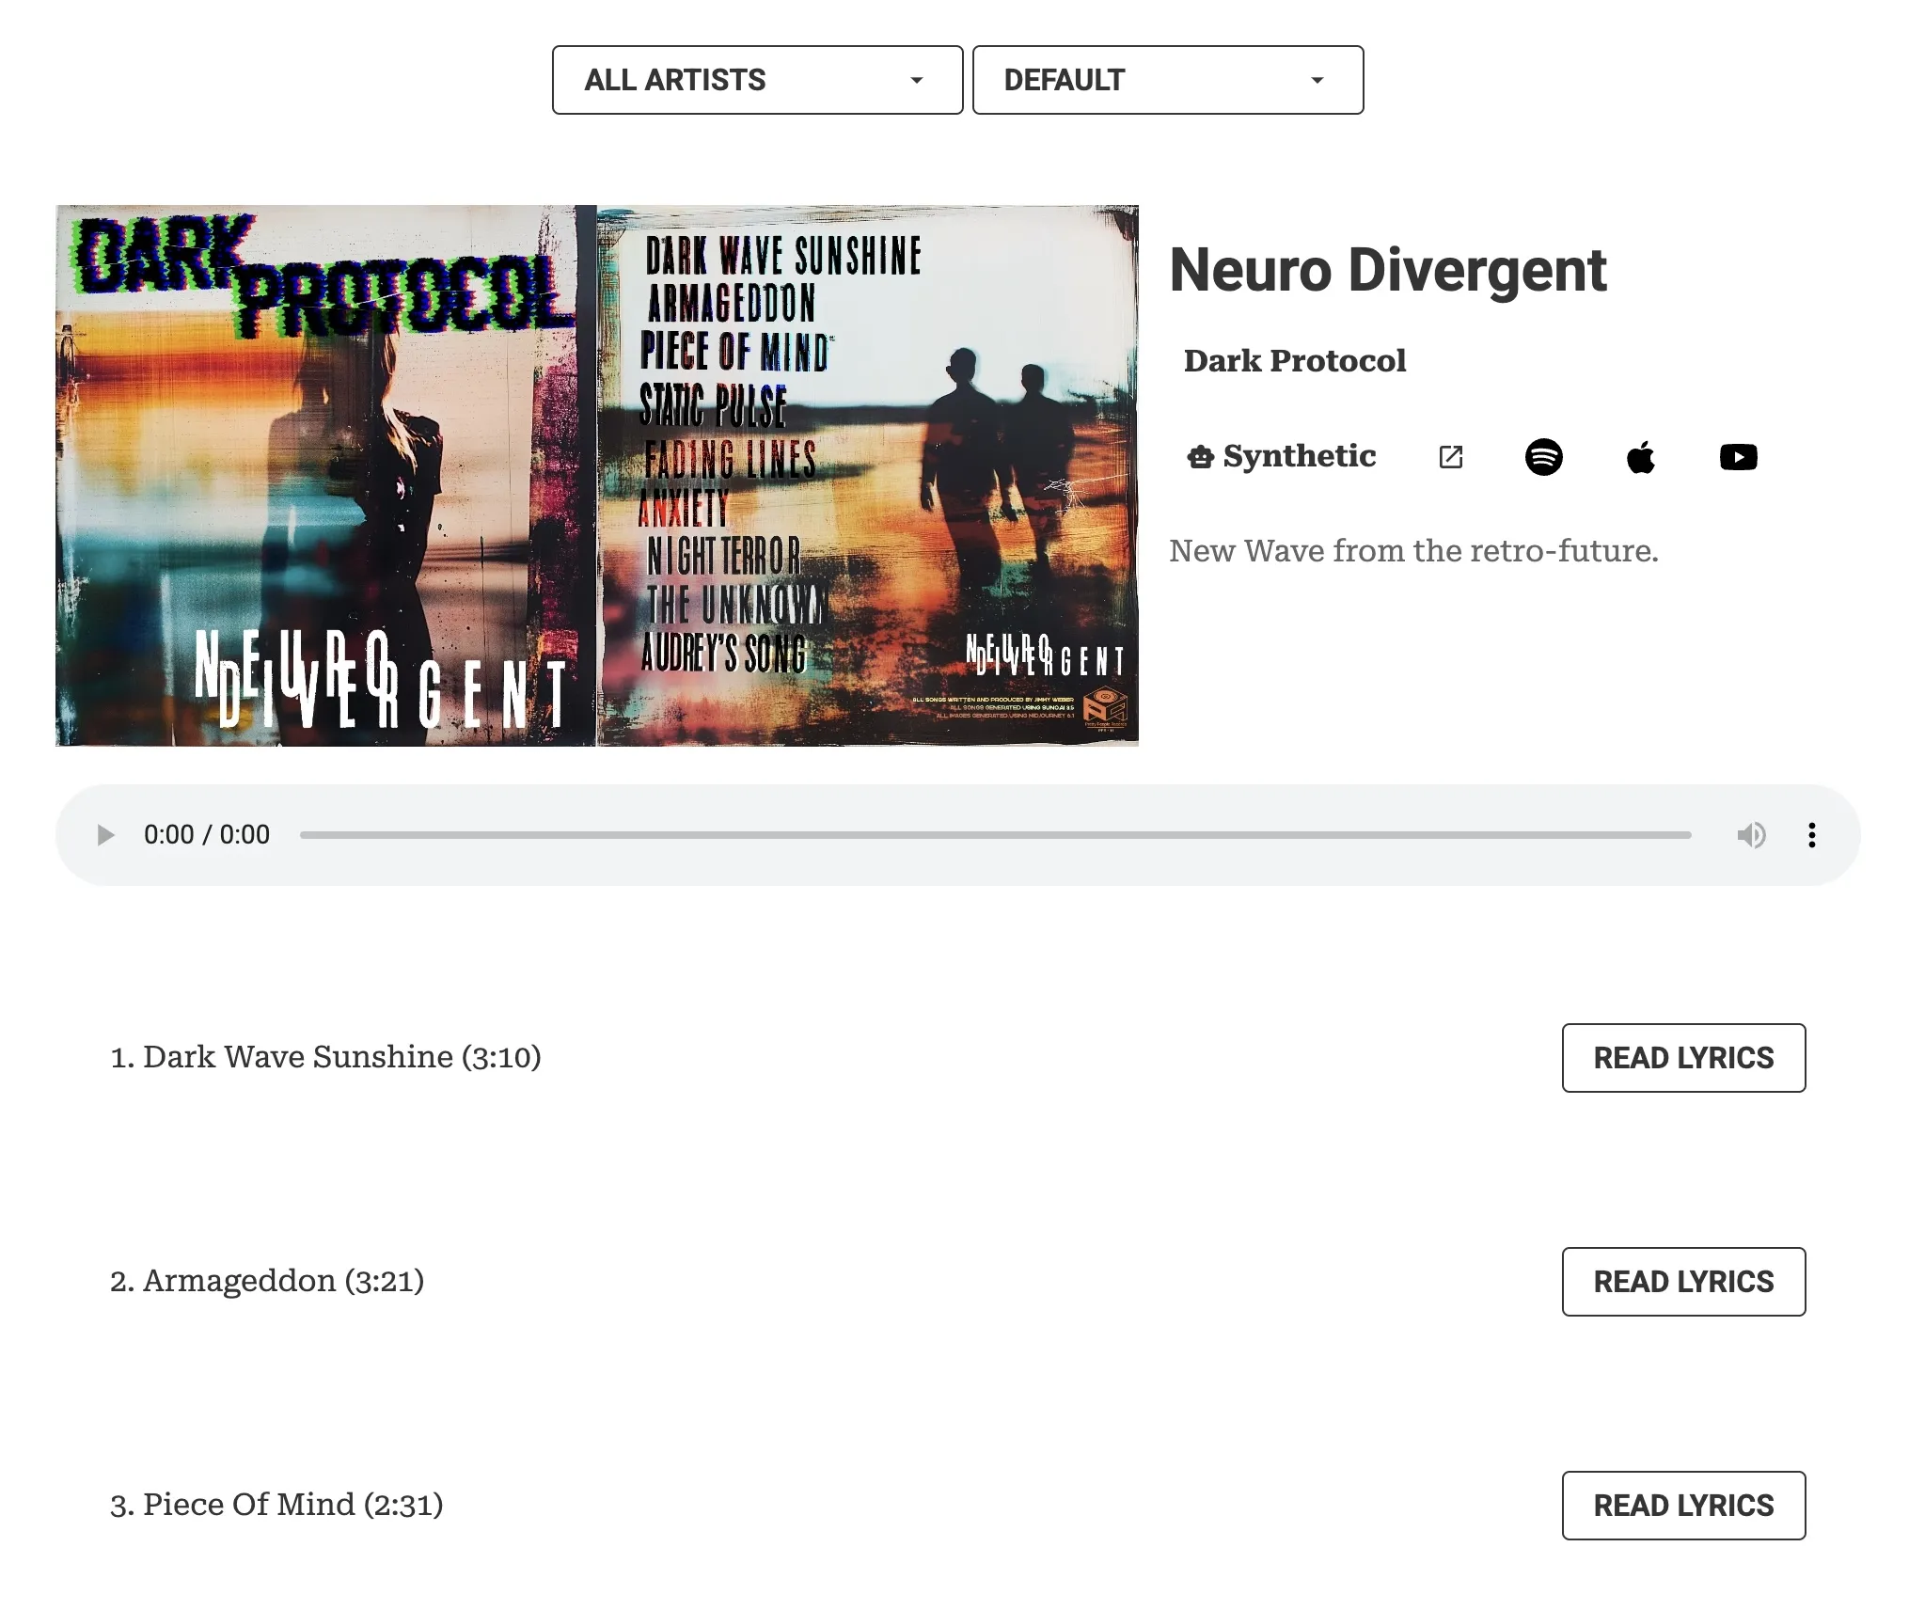Click the robot icon on the Synthetic badge
This screenshot has width=1909, height=1610.
coord(1200,457)
